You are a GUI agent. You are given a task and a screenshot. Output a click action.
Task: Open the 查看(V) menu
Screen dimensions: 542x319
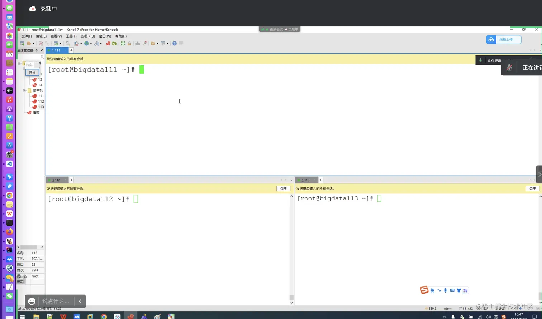tap(56, 36)
